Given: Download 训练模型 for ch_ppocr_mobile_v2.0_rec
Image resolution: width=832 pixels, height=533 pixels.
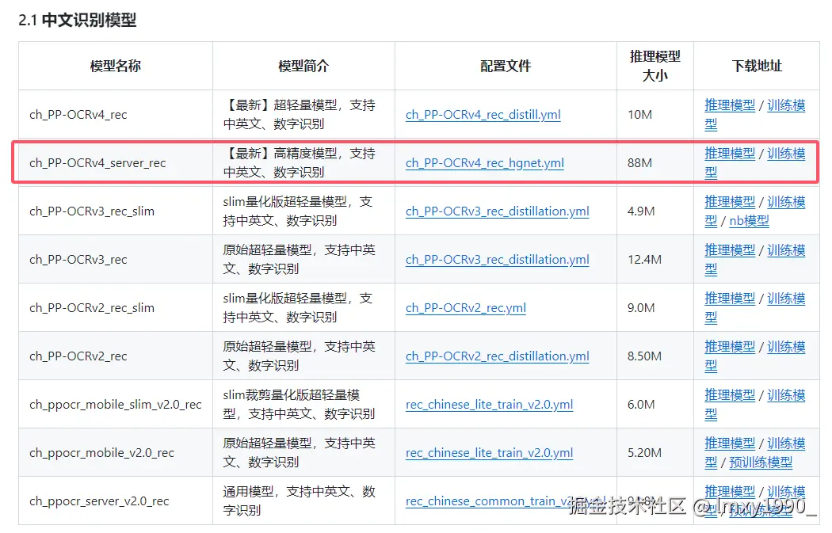Looking at the screenshot, I should coord(786,443).
